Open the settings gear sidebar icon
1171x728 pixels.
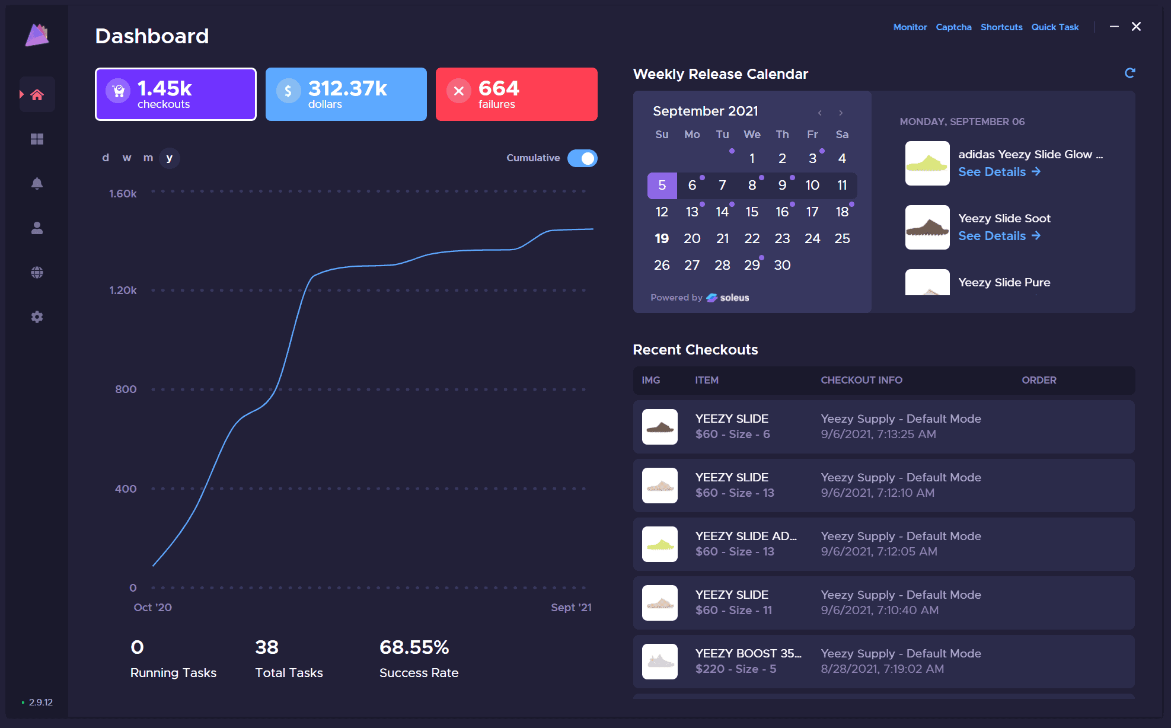37,317
